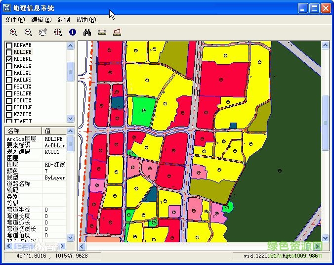
Task: Open the 绘制 (Draw) menu
Action: [x=64, y=20]
